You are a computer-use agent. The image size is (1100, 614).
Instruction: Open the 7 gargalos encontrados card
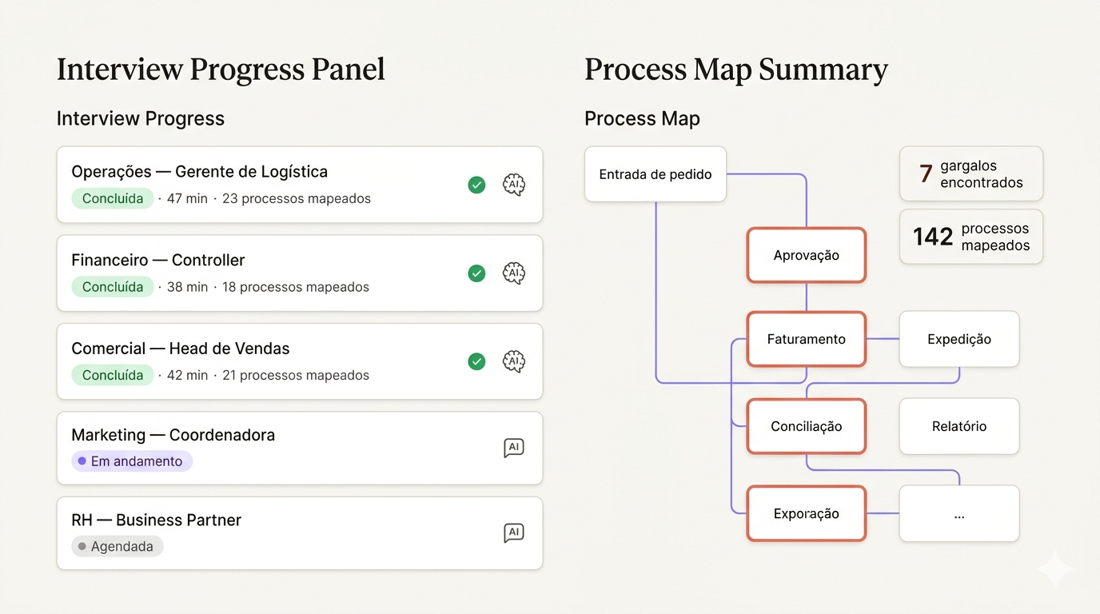[x=970, y=173]
